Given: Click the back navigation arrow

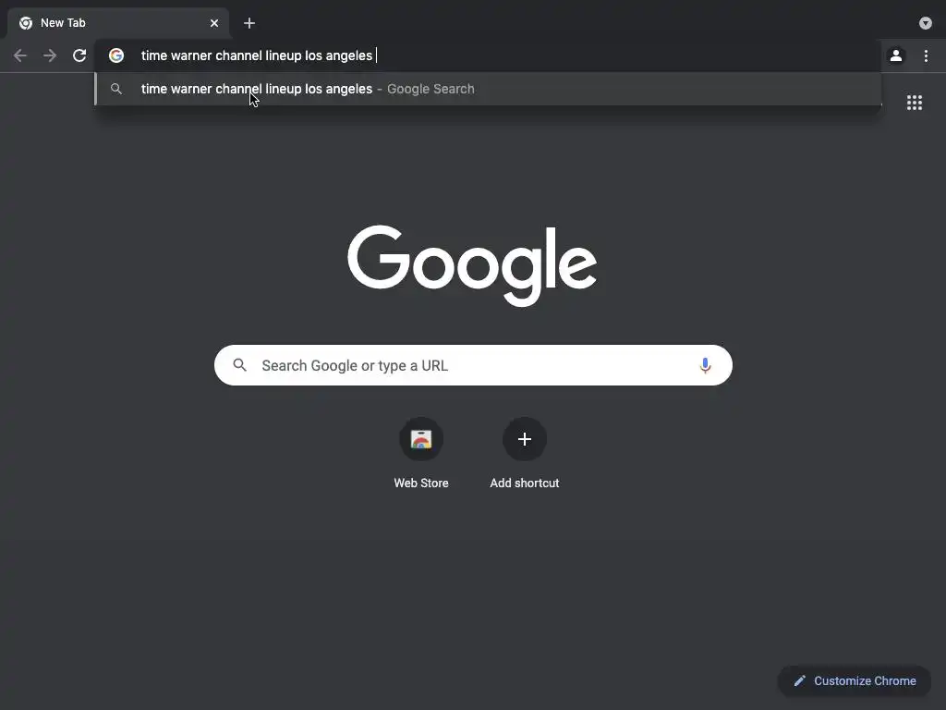Looking at the screenshot, I should 20,55.
